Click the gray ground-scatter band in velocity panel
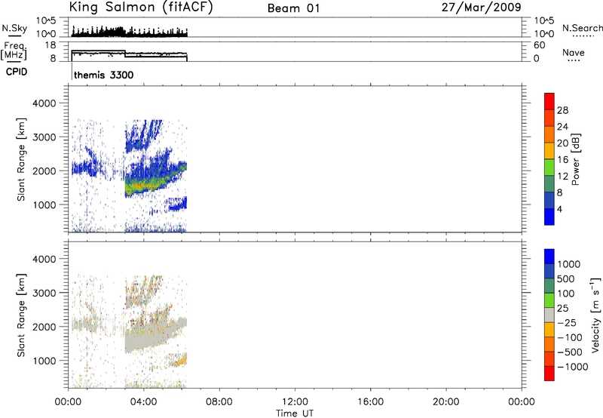This screenshot has height=418, width=603. [150, 337]
